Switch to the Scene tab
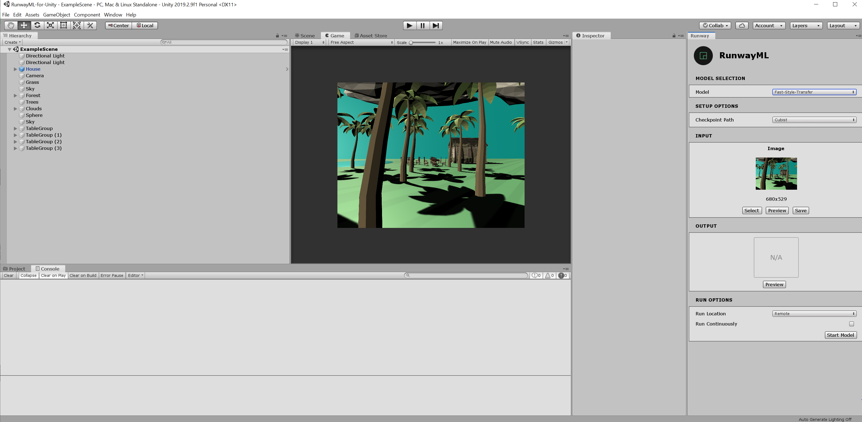Image resolution: width=862 pixels, height=422 pixels. [305, 36]
